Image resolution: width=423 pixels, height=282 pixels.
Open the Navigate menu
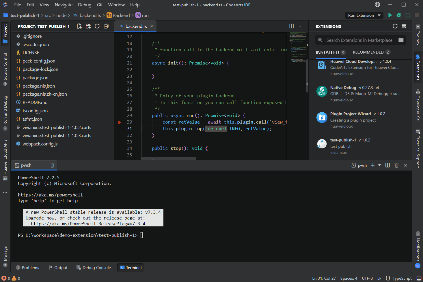tap(64, 5)
